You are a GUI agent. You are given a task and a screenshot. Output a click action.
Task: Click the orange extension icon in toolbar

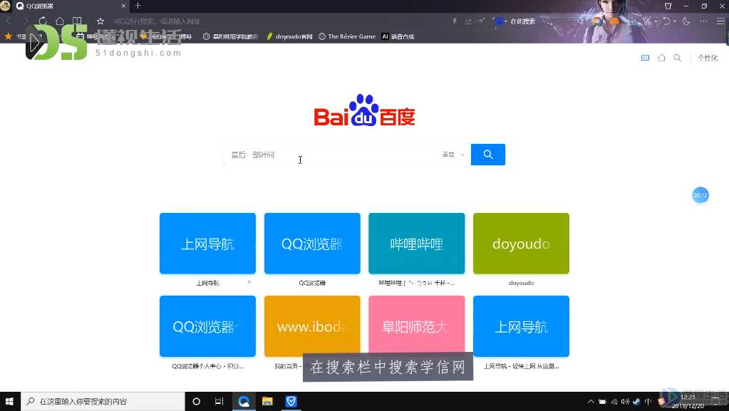[x=614, y=21]
